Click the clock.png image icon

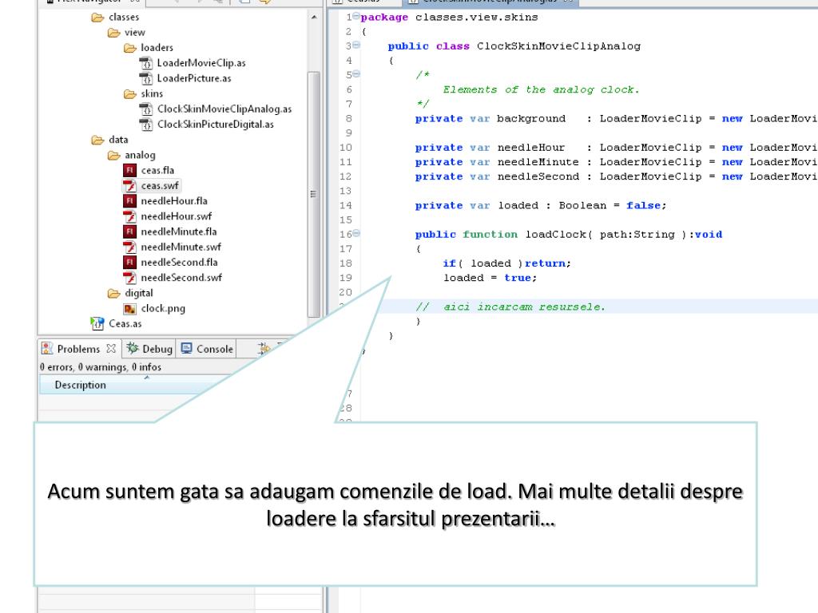coord(130,309)
